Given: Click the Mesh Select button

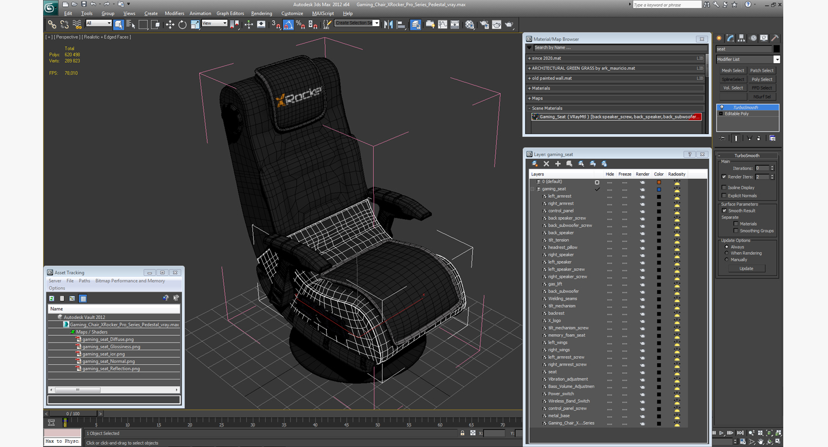Looking at the screenshot, I should tap(733, 70).
